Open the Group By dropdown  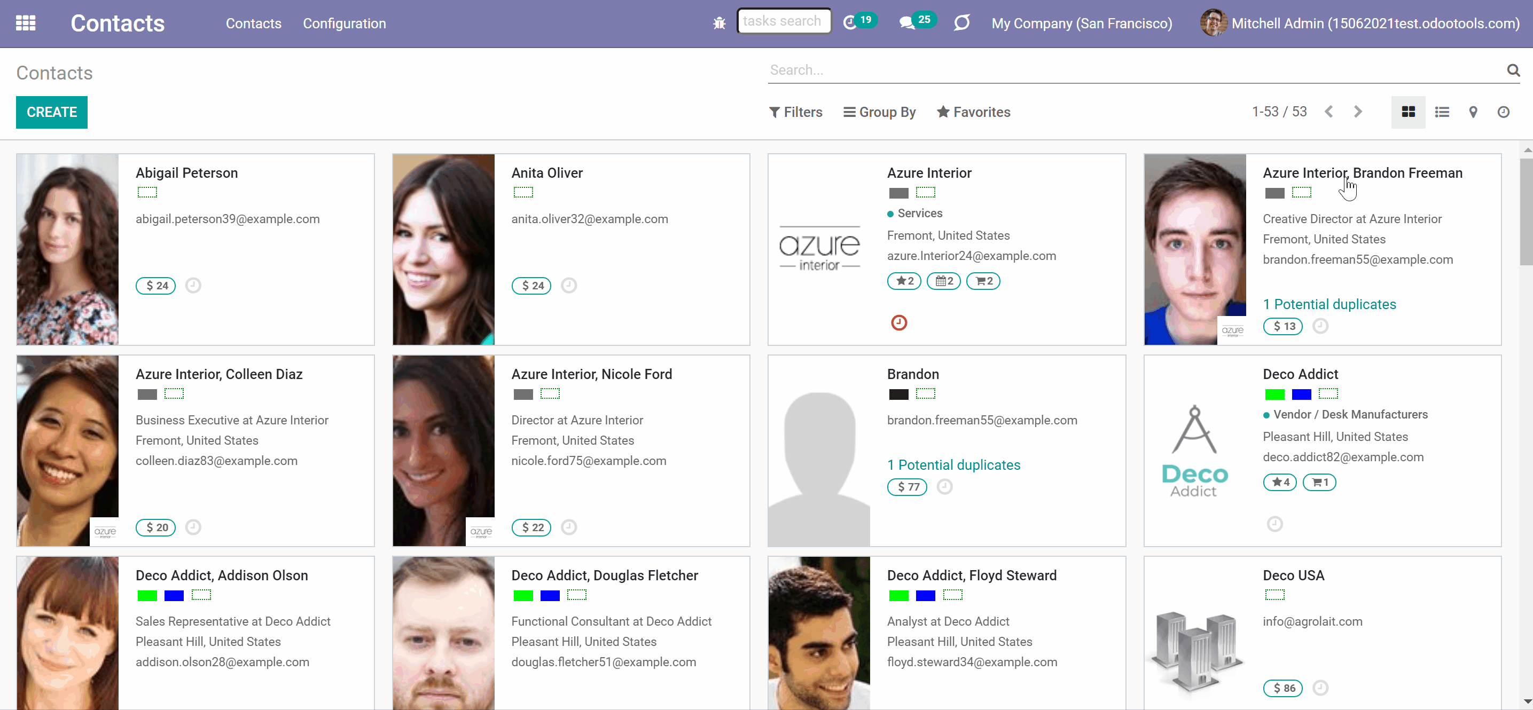[880, 112]
